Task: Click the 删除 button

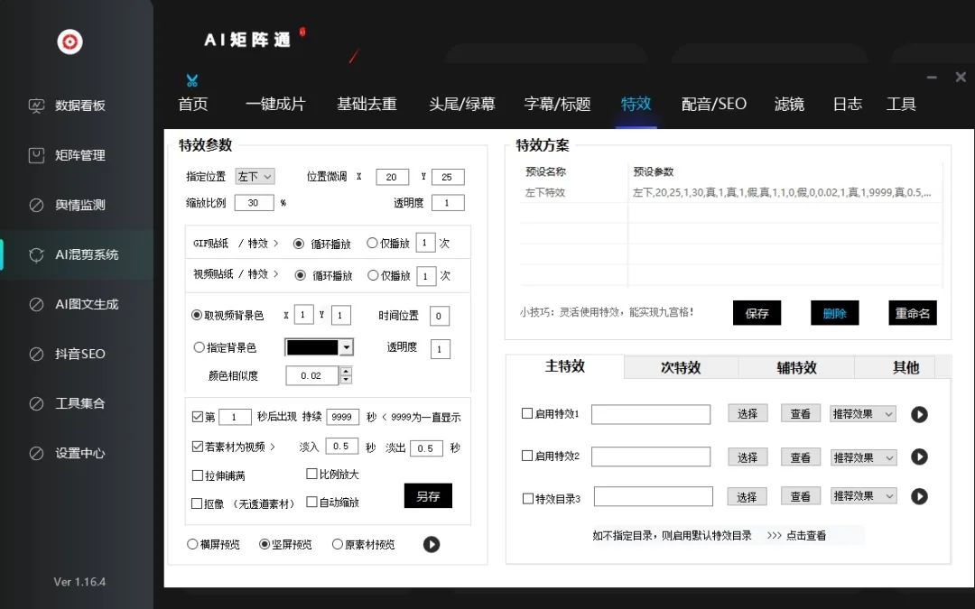Action: 834,313
